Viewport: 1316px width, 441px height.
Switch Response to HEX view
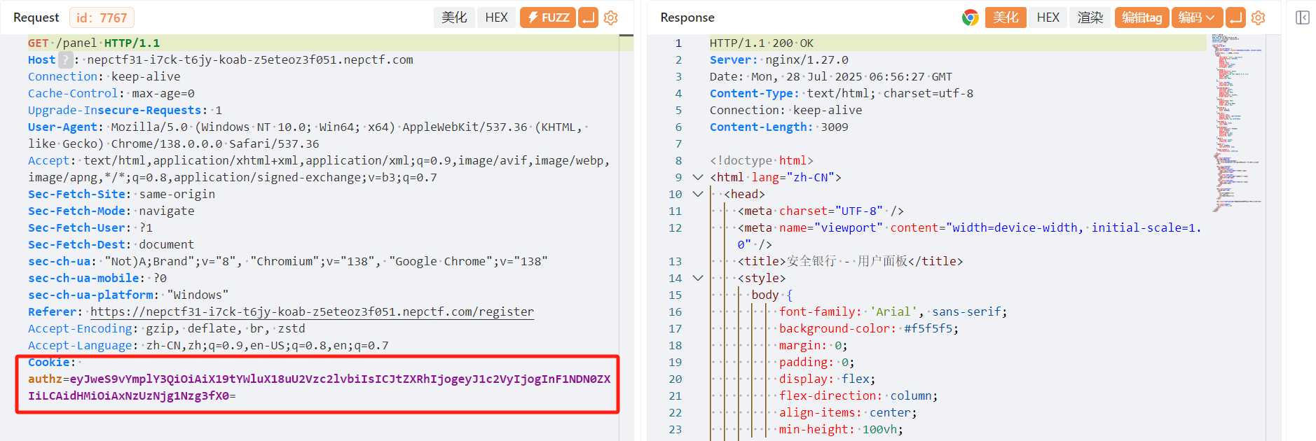(x=1048, y=17)
